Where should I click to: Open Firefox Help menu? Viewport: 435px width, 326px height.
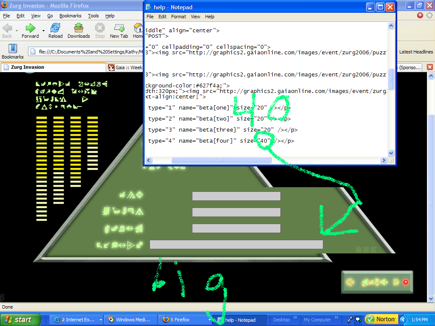click(110, 16)
